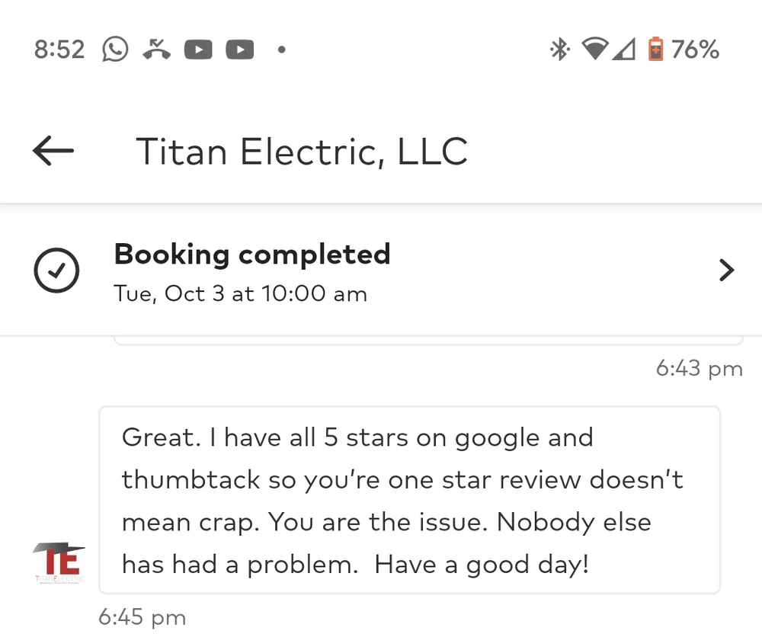762x634 pixels.
Task: Open the second YouTube notification icon
Action: coord(239,49)
